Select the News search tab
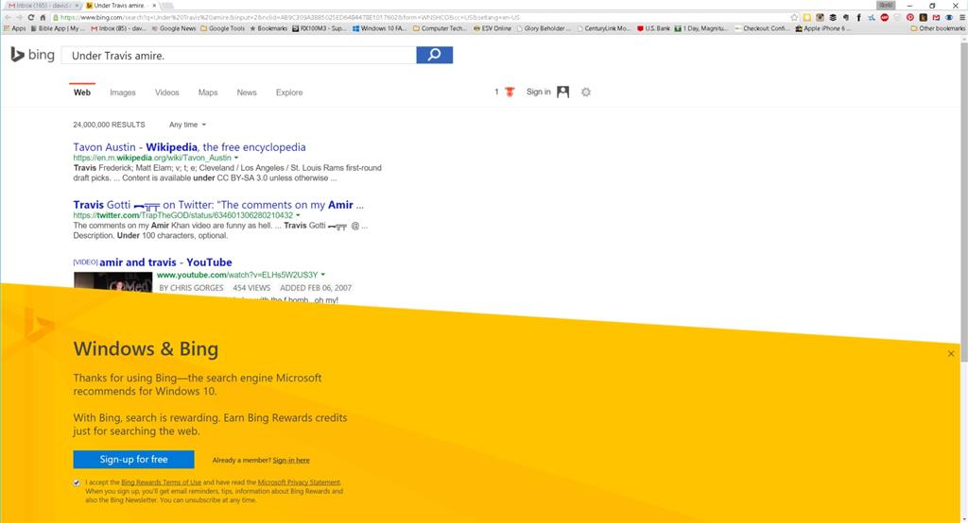This screenshot has height=523, width=968. click(x=247, y=93)
